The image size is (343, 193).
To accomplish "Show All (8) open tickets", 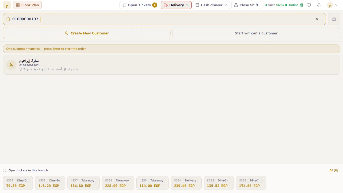I will click(x=333, y=170).
